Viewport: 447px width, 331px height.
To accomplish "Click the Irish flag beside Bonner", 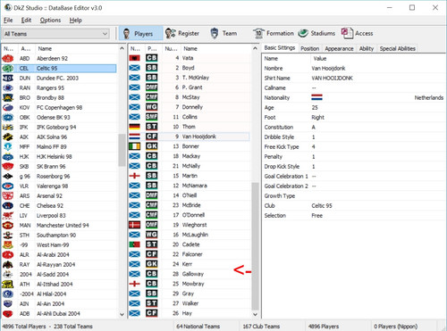I will pyautogui.click(x=135, y=146).
